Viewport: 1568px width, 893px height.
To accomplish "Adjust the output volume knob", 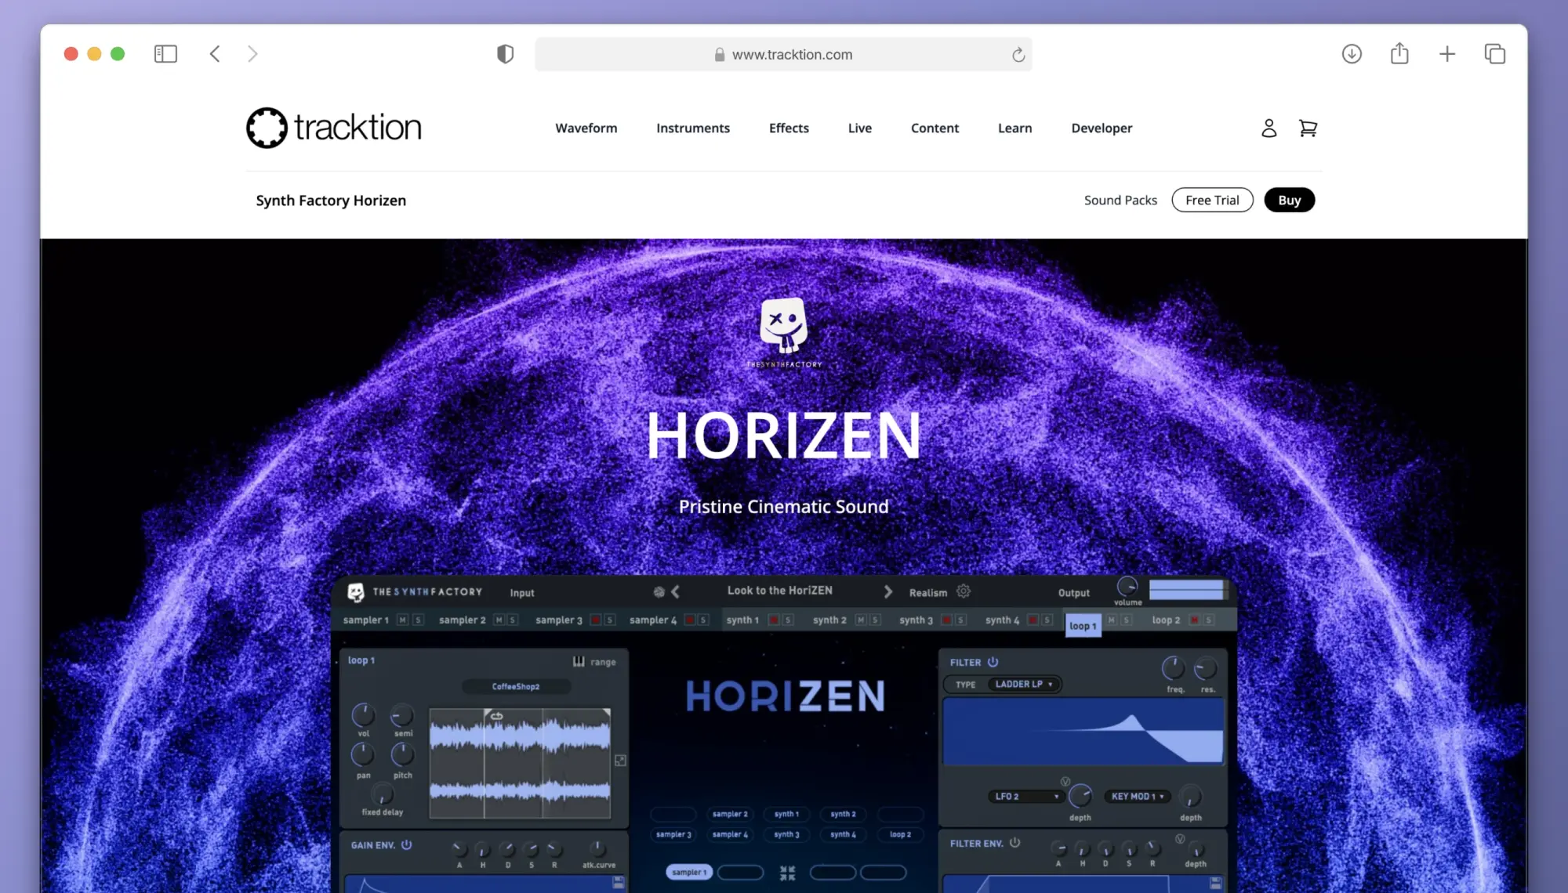I will [x=1127, y=586].
